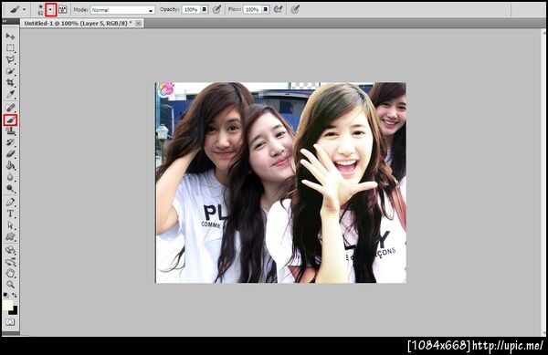Image resolution: width=548 pixels, height=355 pixels.
Task: Select the Horizontal Type tool
Action: pos(10,214)
